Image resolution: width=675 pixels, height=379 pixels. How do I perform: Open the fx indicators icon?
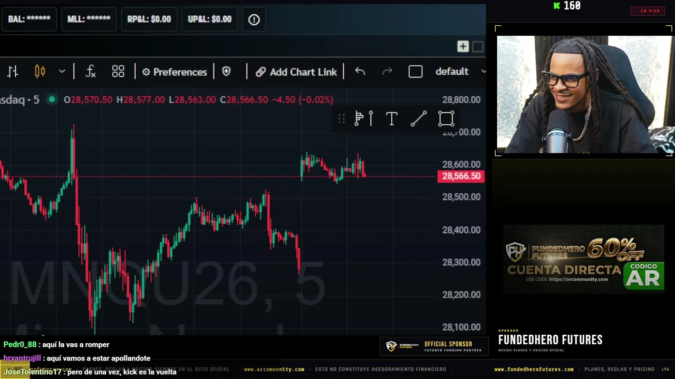(x=91, y=72)
